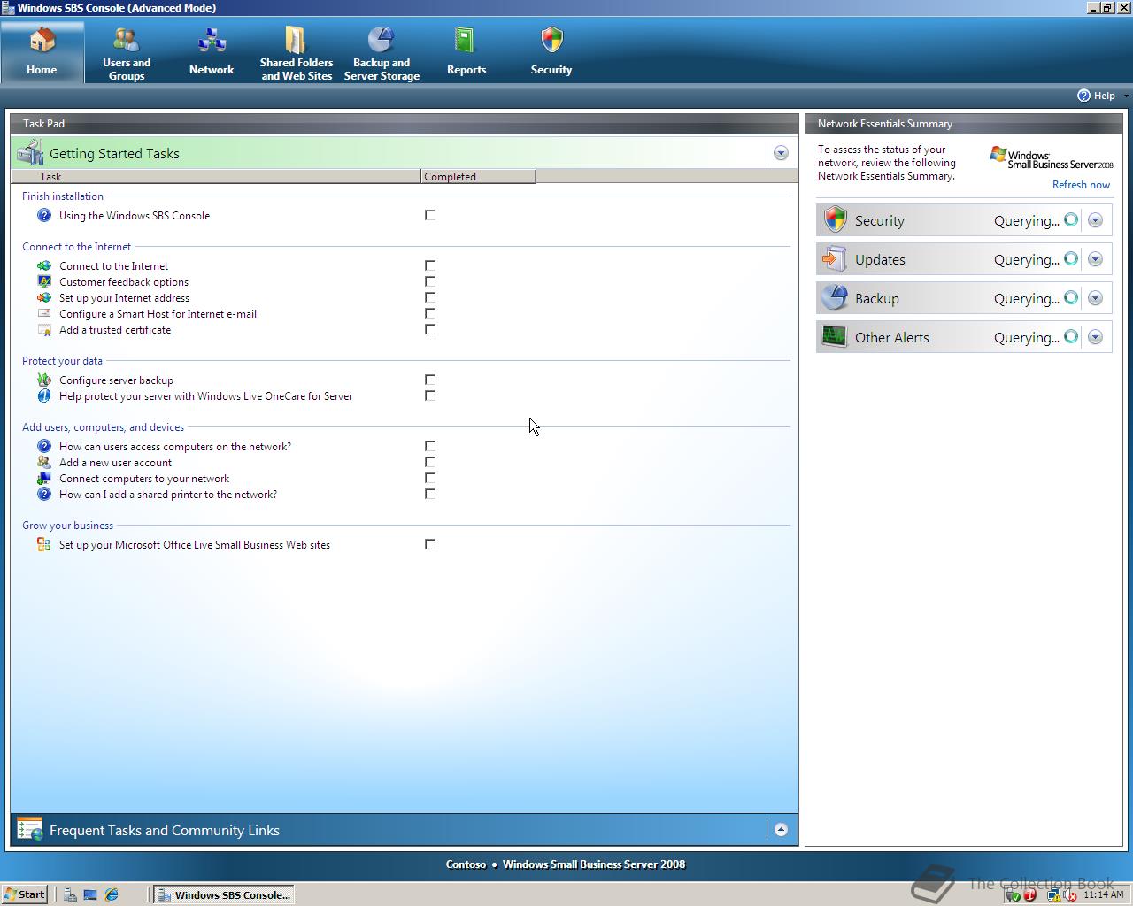Open Add a trusted certificate task

[x=115, y=330]
